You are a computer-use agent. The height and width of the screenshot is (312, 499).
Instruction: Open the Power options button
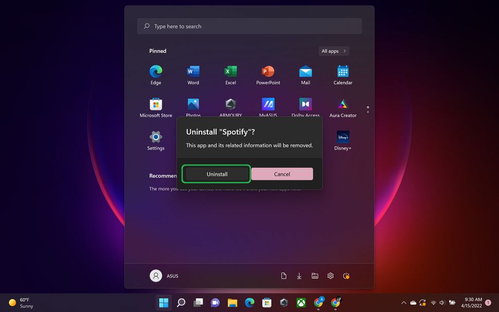tap(346, 276)
